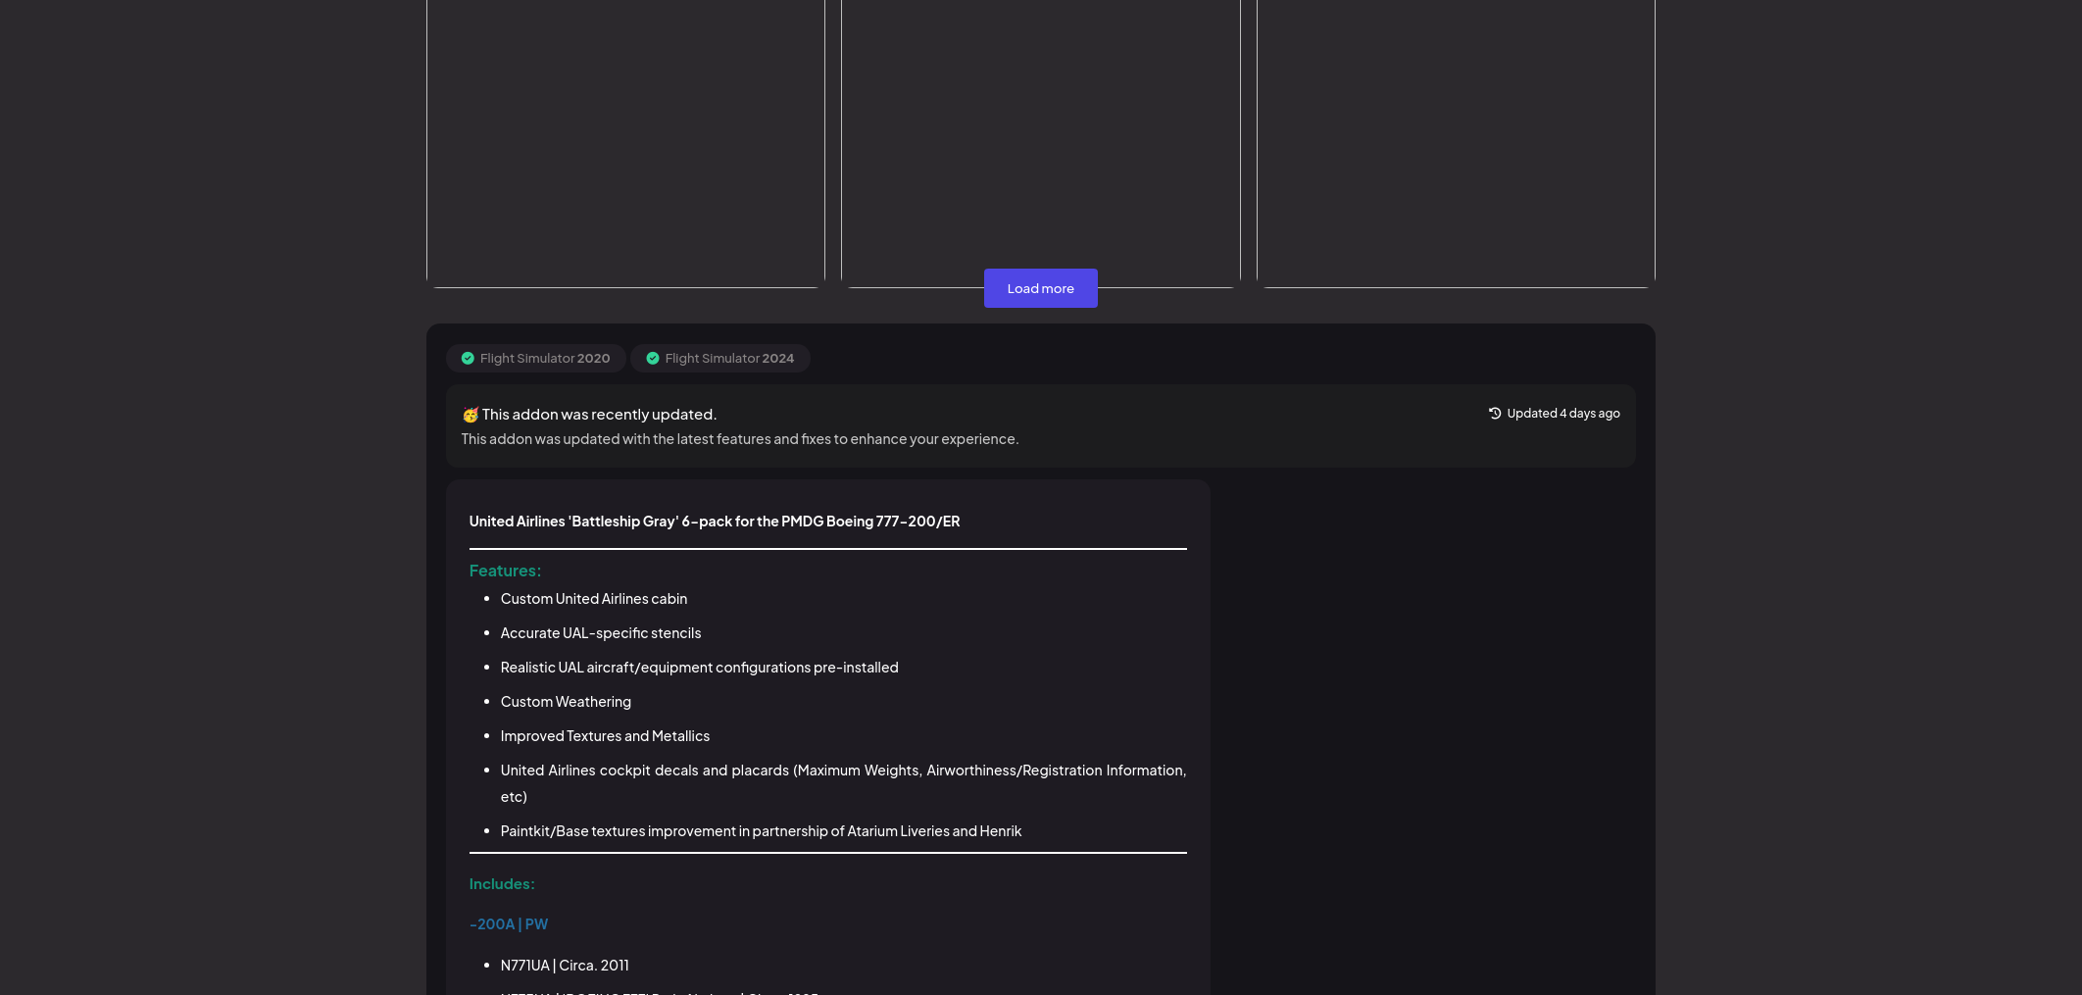Click the green checkmark beside Flight Simulator 2020
2082x995 pixels.
(x=468, y=359)
